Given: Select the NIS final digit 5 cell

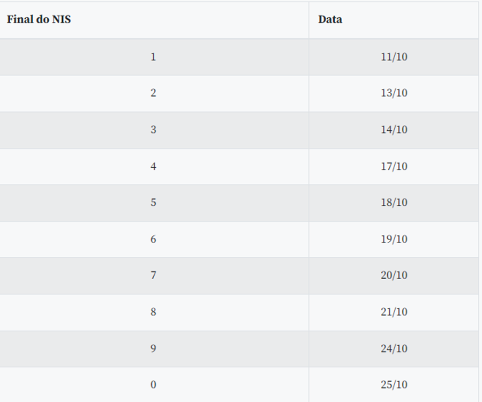Looking at the screenshot, I should pos(153,203).
